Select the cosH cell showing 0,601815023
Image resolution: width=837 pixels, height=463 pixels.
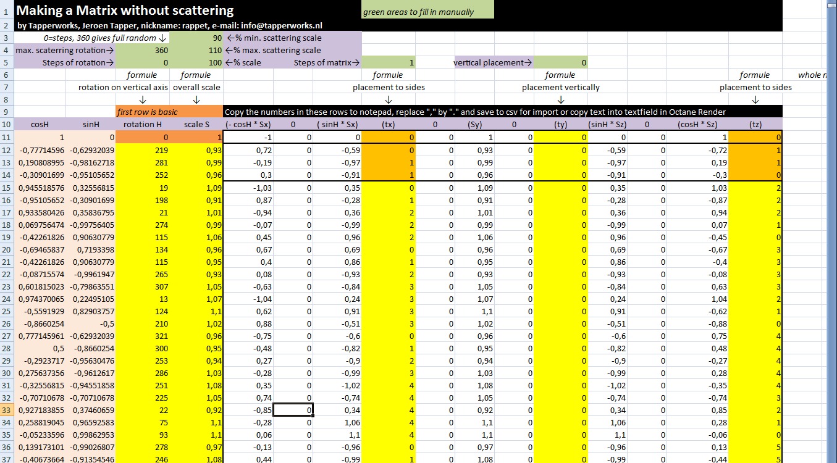[x=39, y=286]
